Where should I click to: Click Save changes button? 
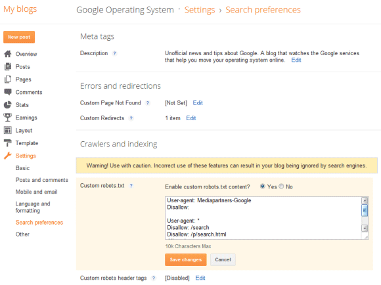(186, 259)
